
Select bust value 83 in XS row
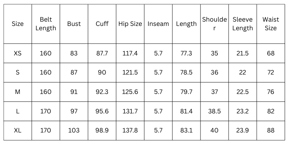click(74, 53)
